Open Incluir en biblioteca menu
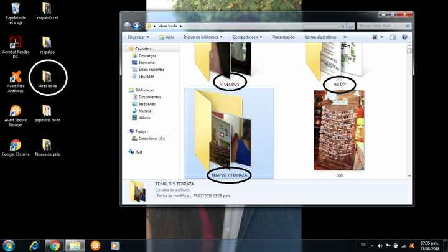 pos(203,37)
